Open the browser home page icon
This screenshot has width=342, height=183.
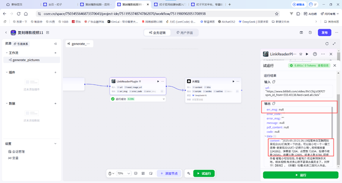(x=26, y=14)
